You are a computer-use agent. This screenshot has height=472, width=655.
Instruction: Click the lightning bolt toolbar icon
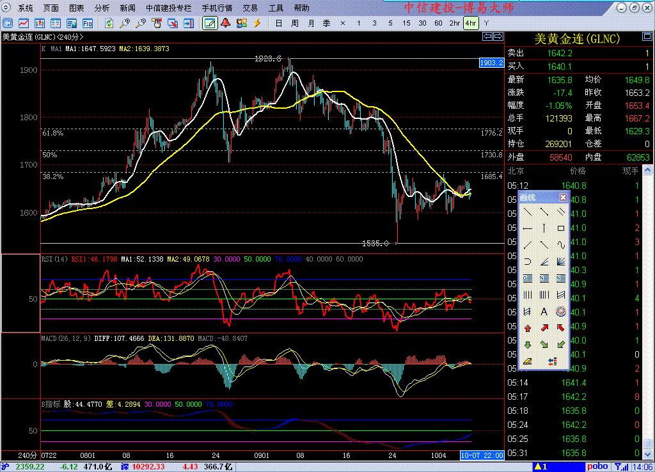257,23
